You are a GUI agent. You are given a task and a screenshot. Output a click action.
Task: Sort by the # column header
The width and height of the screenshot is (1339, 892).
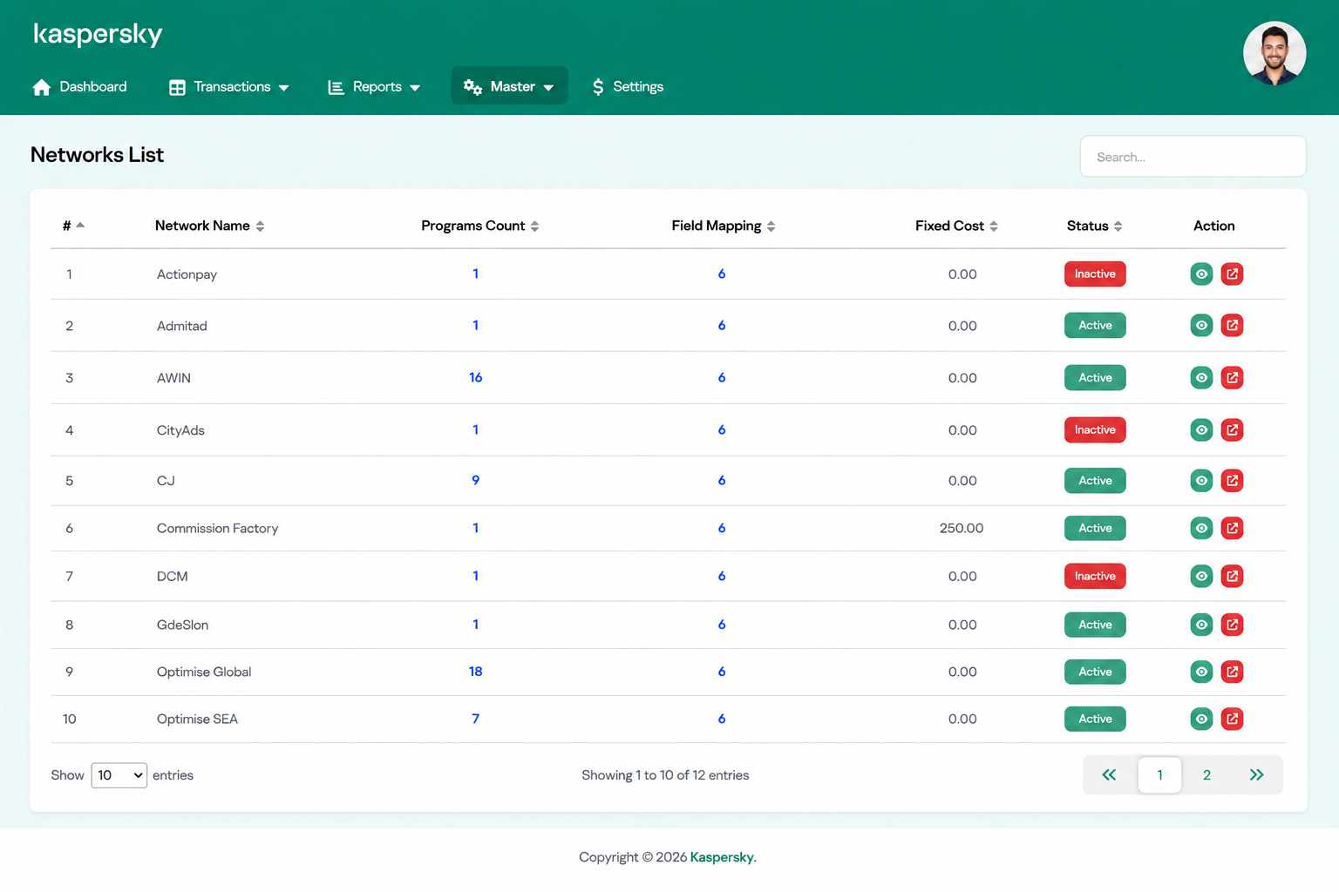pos(73,226)
